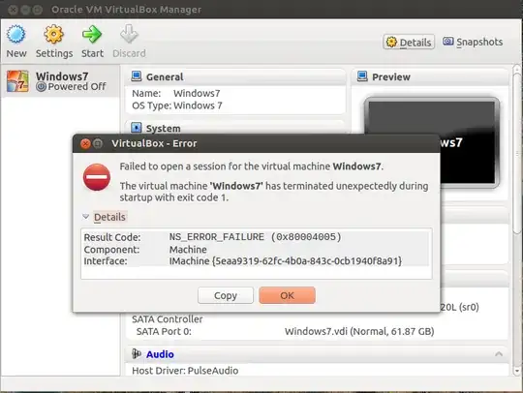Click the Audio section speaker icon
523x393 pixels.
pos(137,353)
